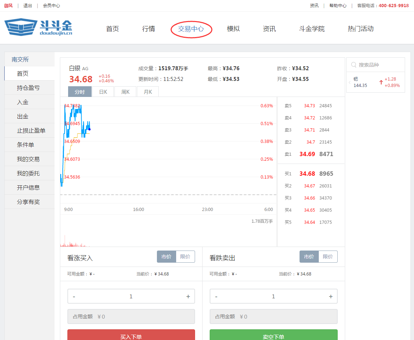Click the red 买入下单 button
The height and width of the screenshot is (340, 414).
131,335
